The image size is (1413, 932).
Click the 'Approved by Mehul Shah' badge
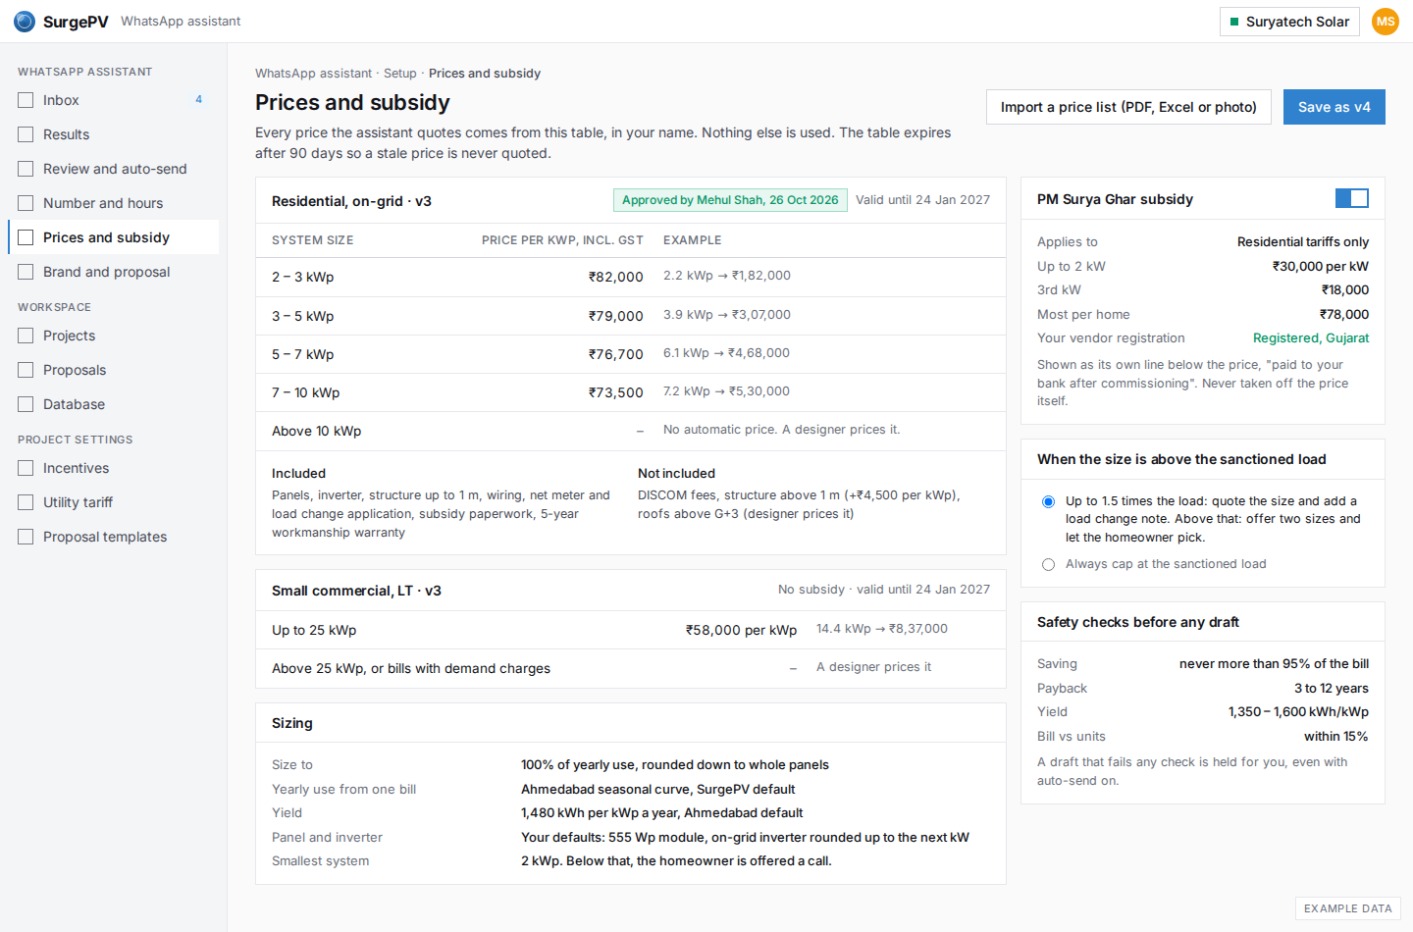click(730, 200)
